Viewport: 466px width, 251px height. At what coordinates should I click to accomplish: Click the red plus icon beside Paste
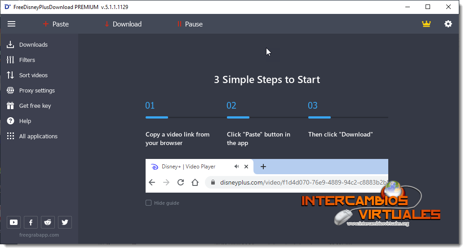coord(46,24)
